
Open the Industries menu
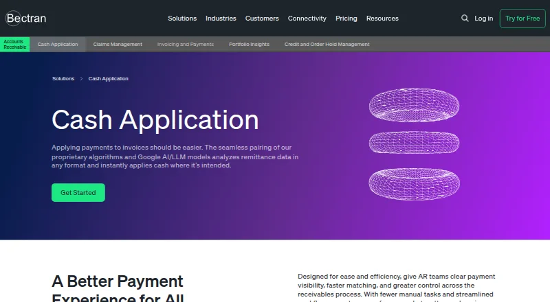pyautogui.click(x=221, y=19)
